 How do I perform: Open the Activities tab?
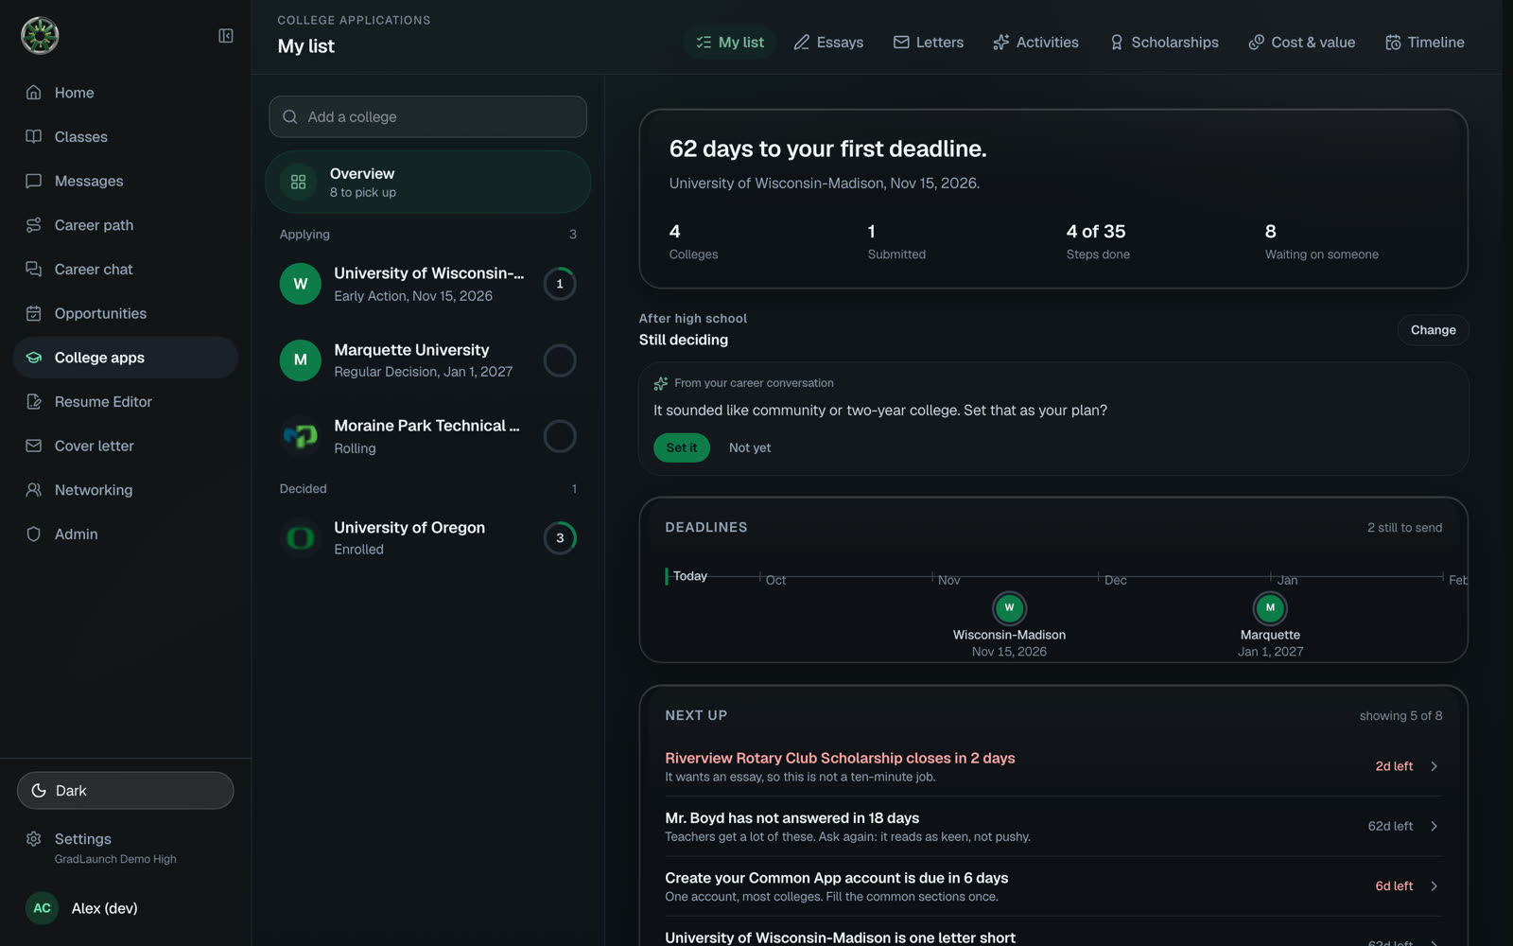[1035, 43]
